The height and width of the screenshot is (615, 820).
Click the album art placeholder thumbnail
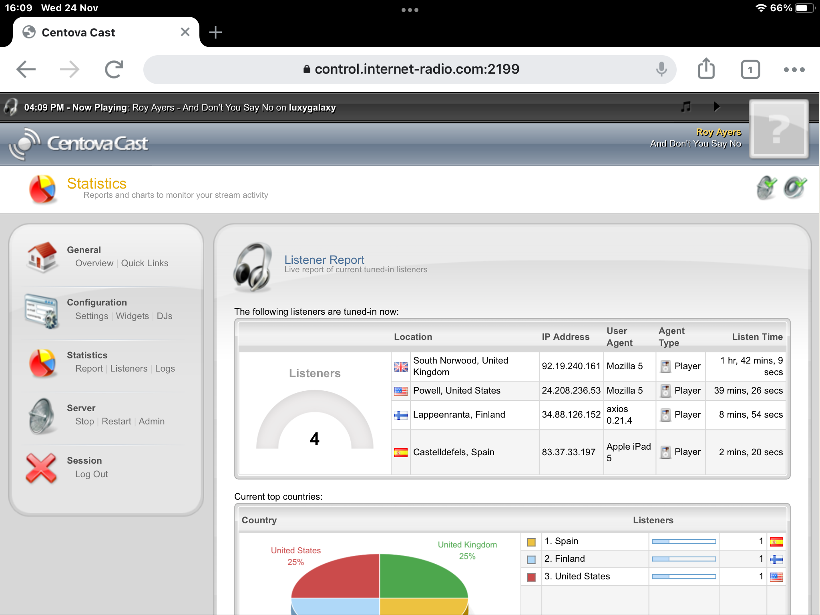(x=778, y=129)
